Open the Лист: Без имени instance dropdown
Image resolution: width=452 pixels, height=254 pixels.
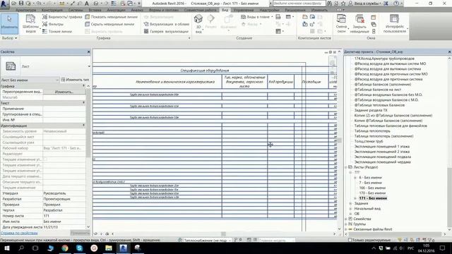pos(30,80)
